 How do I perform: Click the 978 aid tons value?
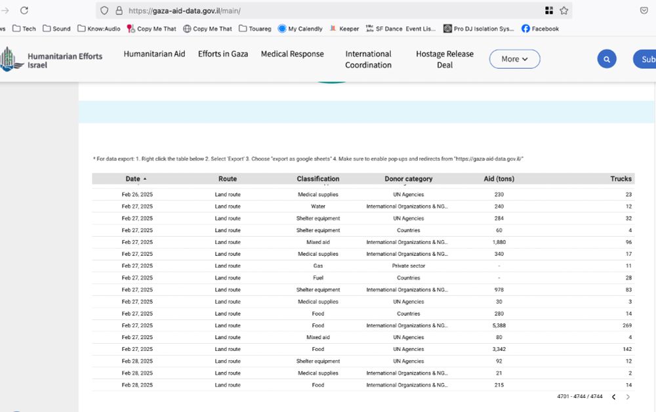[499, 289]
